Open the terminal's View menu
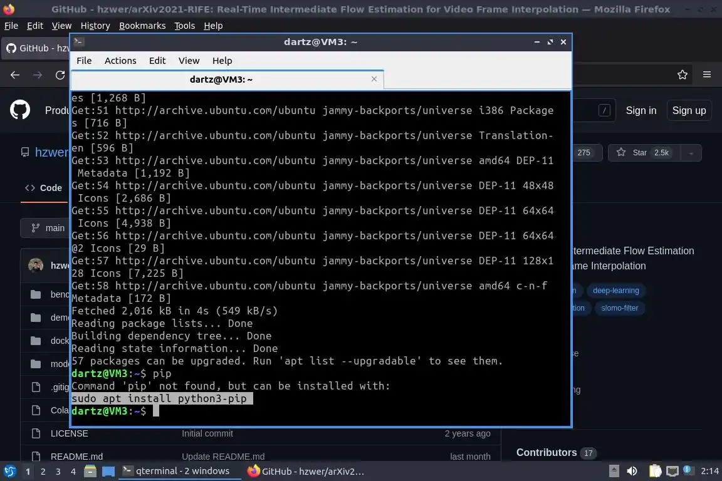Viewport: 722px width, 481px height. [x=189, y=61]
